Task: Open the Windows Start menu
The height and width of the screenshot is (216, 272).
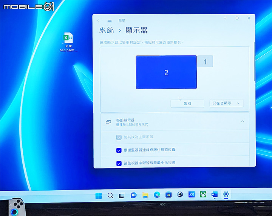Action: (x=99, y=196)
